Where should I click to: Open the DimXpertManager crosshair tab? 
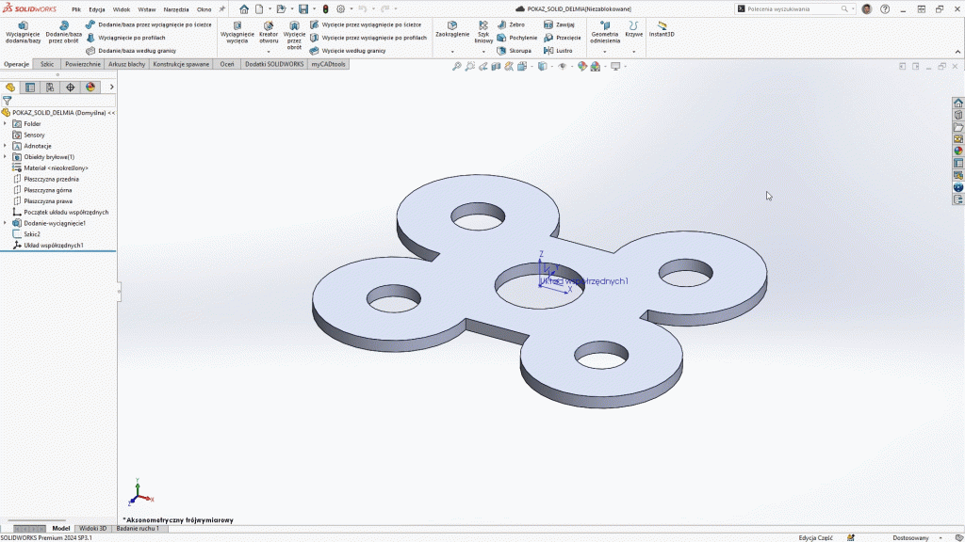point(70,88)
